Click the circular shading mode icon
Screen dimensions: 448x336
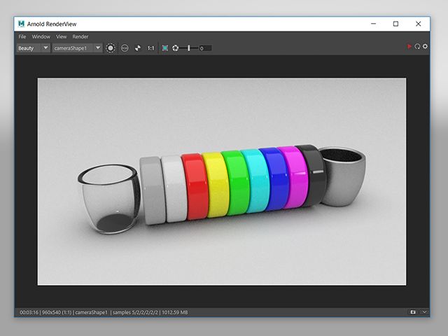(x=111, y=48)
